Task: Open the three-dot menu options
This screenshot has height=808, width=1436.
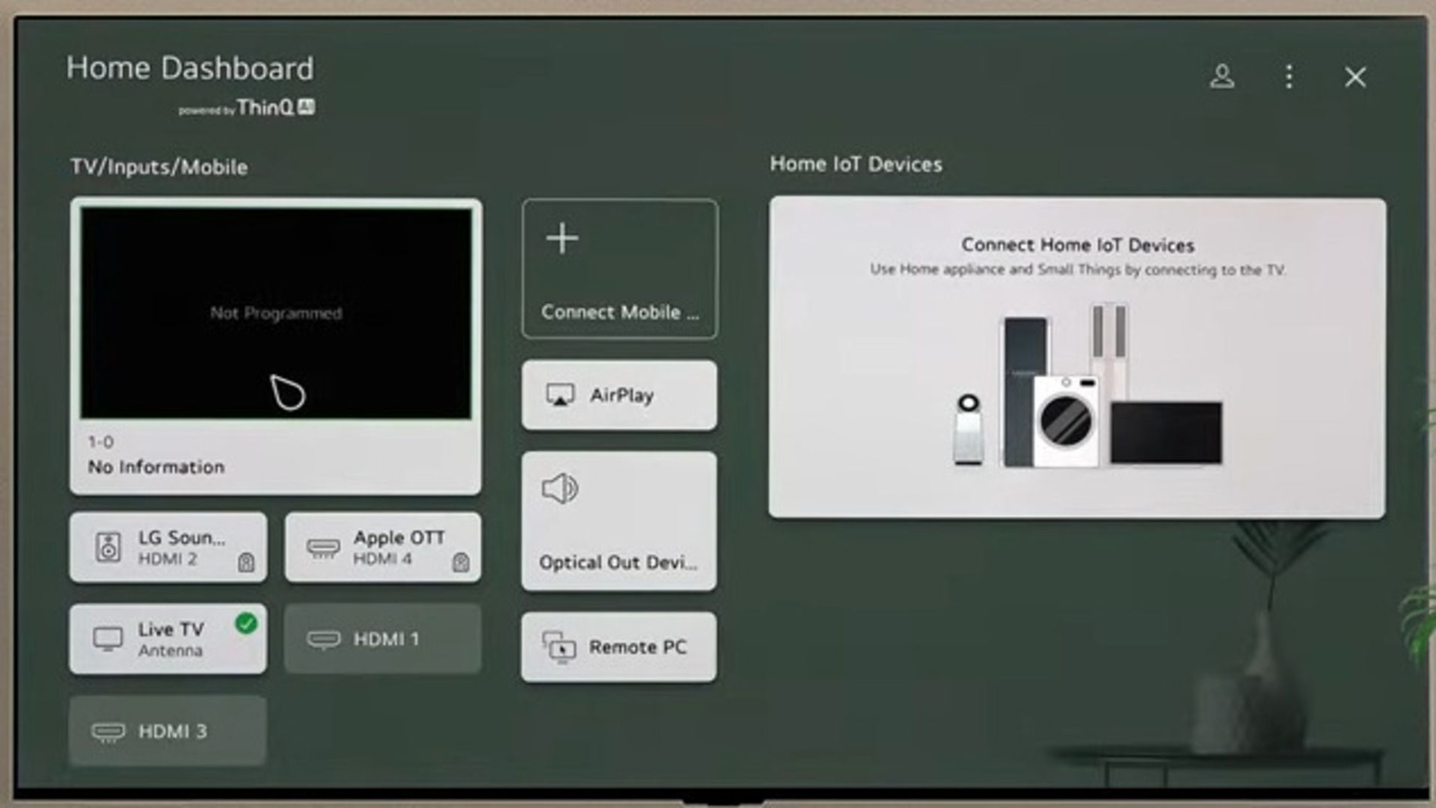Action: coord(1289,77)
